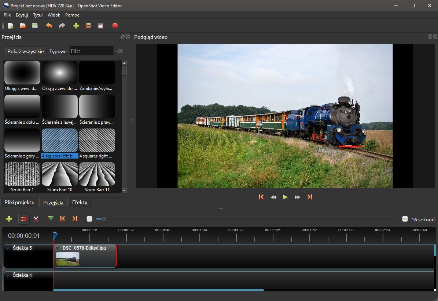
Task: Click the Undo arrow icon
Action: 49,26
